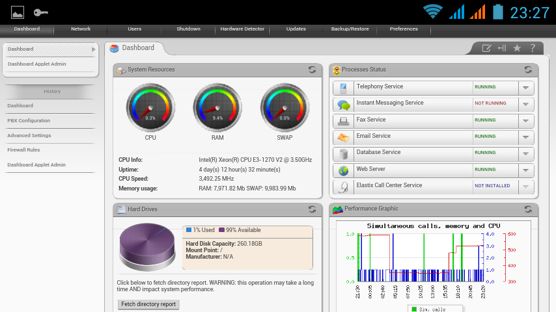The image size is (556, 312).
Task: Tap the battery icon in status bar
Action: coord(498,12)
